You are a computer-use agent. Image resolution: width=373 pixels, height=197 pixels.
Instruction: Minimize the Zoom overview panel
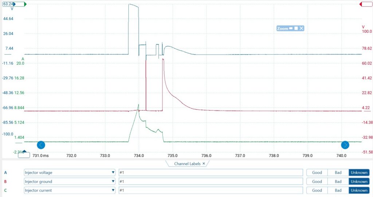click(291, 28)
